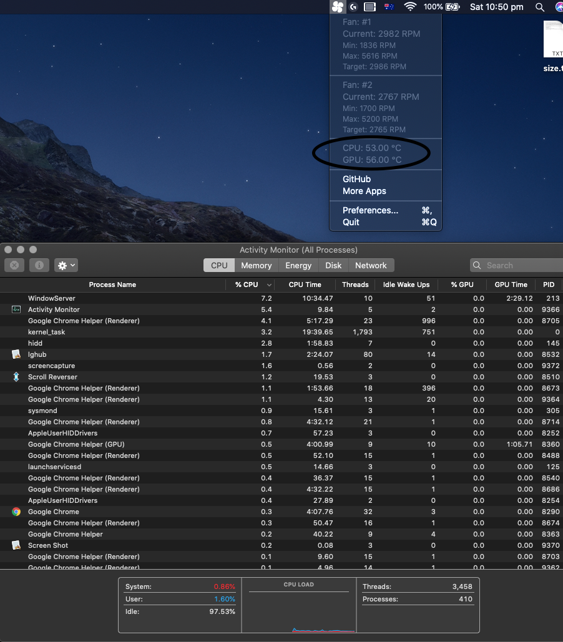Select Chrome Helper (Renderer) with PID 8673
Image resolution: width=563 pixels, height=642 pixels.
tap(281, 388)
